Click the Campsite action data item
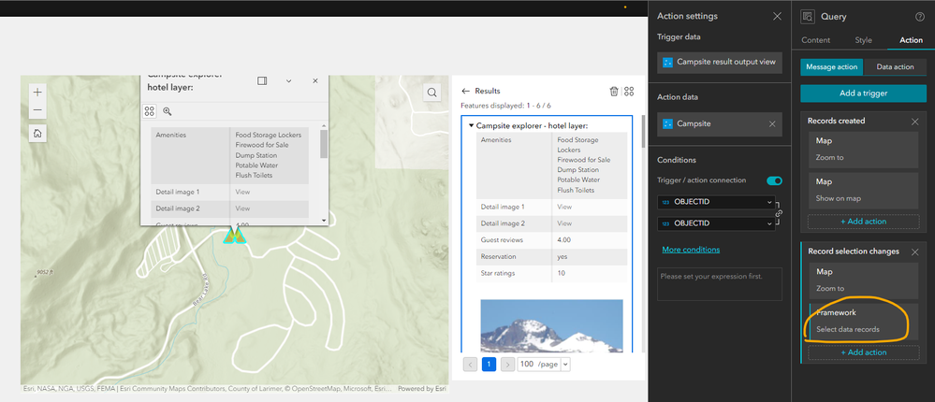The image size is (935, 402). [x=720, y=124]
